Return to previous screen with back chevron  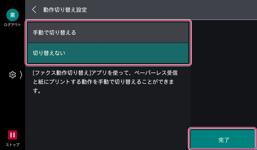click(x=34, y=9)
